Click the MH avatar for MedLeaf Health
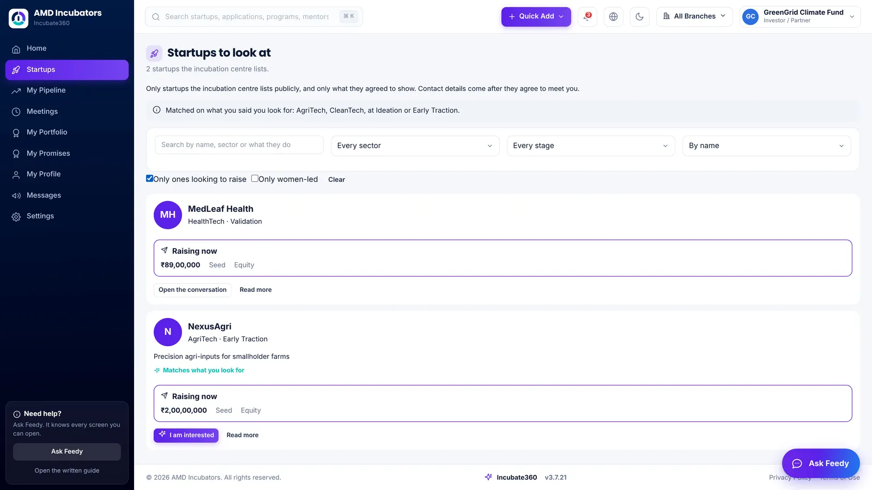 [x=168, y=215]
